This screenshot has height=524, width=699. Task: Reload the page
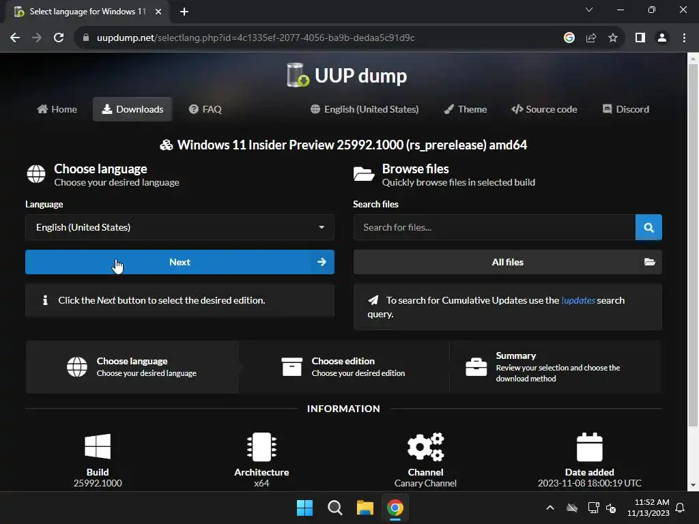[x=59, y=38]
